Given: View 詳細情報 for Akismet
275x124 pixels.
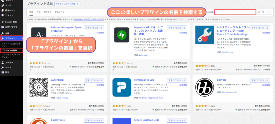Looking at the screenshot, I should [x=100, y=33].
